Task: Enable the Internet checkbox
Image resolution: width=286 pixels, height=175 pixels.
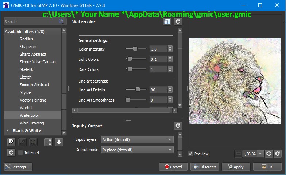Action: (x=20, y=152)
